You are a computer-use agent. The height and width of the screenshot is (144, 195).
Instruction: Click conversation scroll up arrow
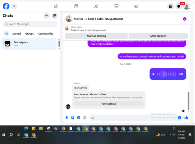188,42
